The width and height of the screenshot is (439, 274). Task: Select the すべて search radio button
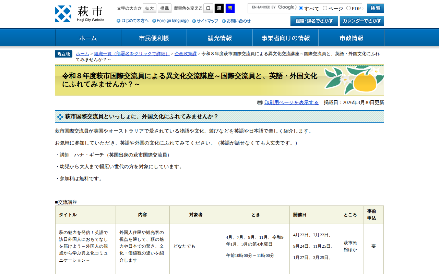[301, 8]
